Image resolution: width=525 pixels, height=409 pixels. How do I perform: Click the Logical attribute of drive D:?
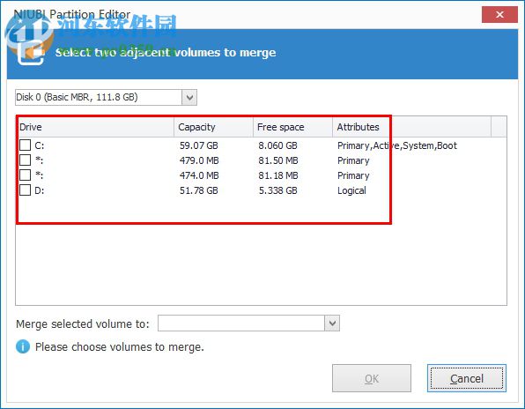(x=351, y=190)
